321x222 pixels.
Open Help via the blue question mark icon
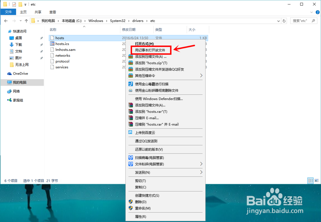[317, 12]
